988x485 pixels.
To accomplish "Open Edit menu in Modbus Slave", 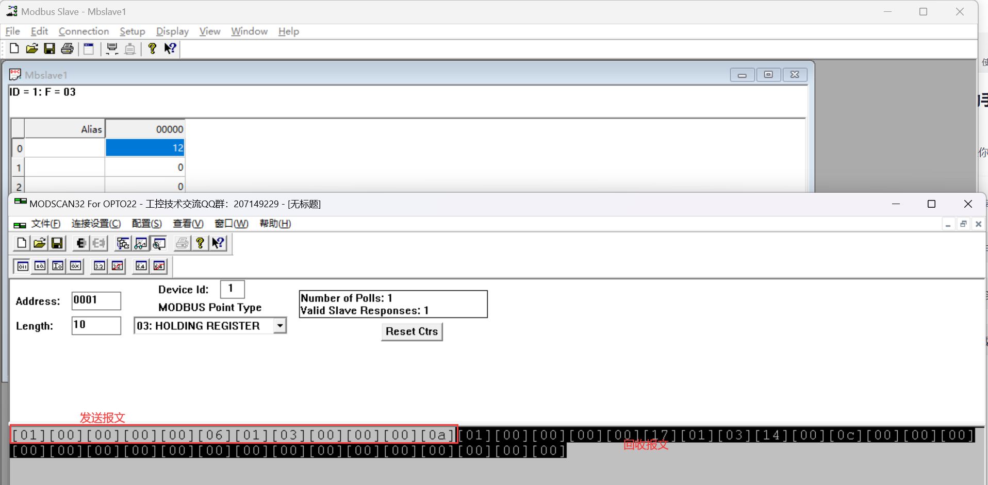I will tap(39, 31).
